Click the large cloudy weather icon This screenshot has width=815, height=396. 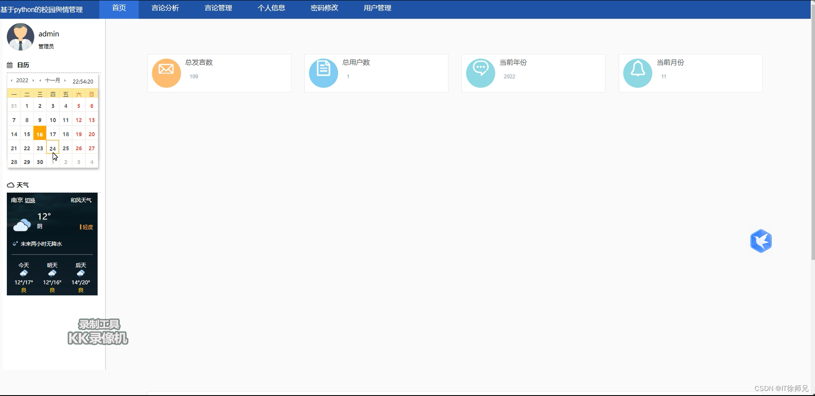pyautogui.click(x=22, y=225)
